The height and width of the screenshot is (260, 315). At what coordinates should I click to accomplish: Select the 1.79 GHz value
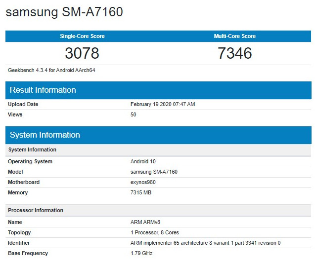pyautogui.click(x=141, y=254)
